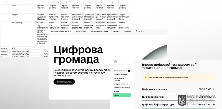Click the search magnifier icon

coord(137,31)
